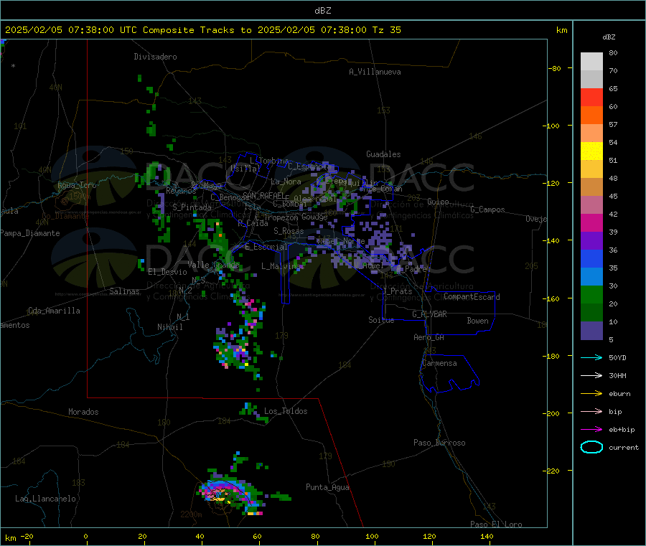
Task: Click the Salinas place label
Action: tap(124, 291)
